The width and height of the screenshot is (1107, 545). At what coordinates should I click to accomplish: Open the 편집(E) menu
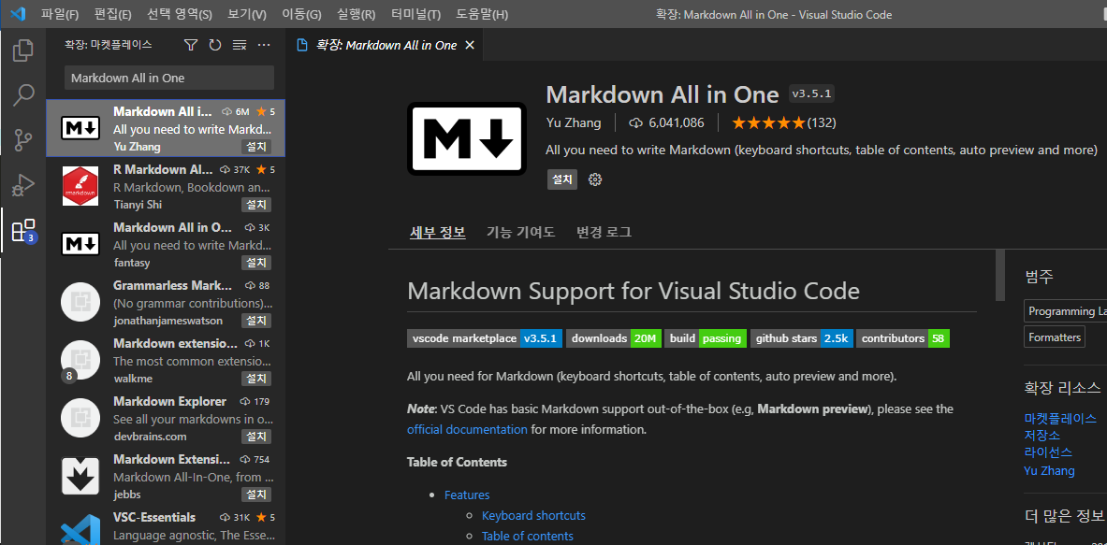click(x=113, y=14)
